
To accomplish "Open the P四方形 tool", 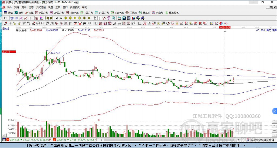I will 42,13.
